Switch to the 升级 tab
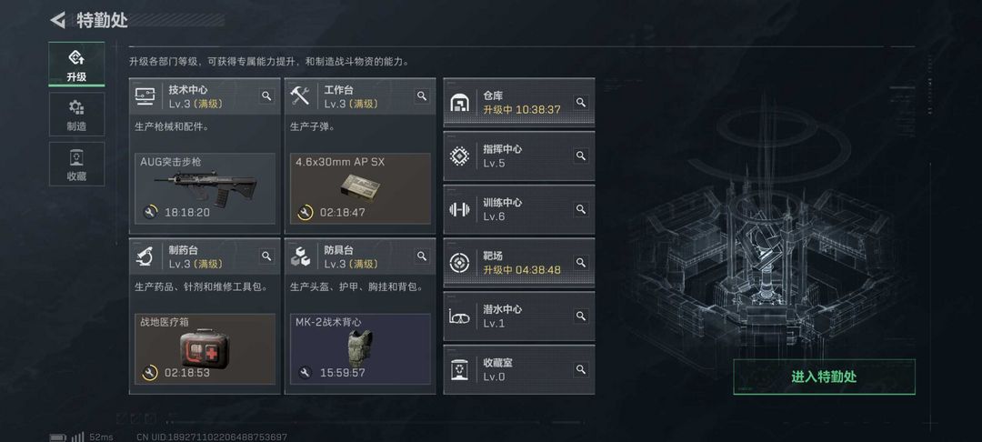Screen dimensions: 982x442 coord(76,65)
